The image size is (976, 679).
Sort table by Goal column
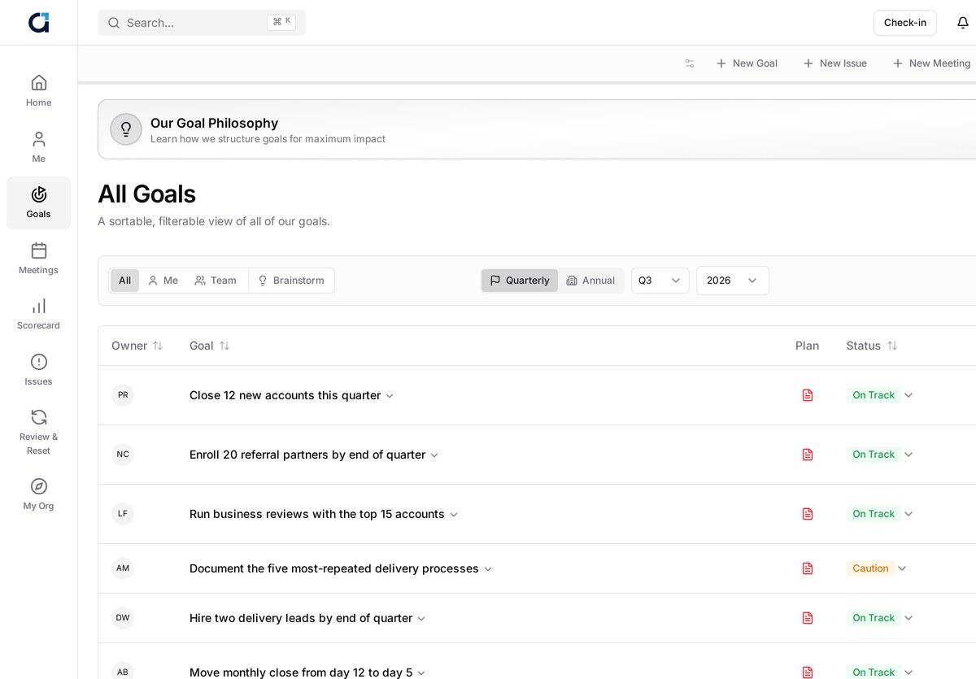coord(210,346)
